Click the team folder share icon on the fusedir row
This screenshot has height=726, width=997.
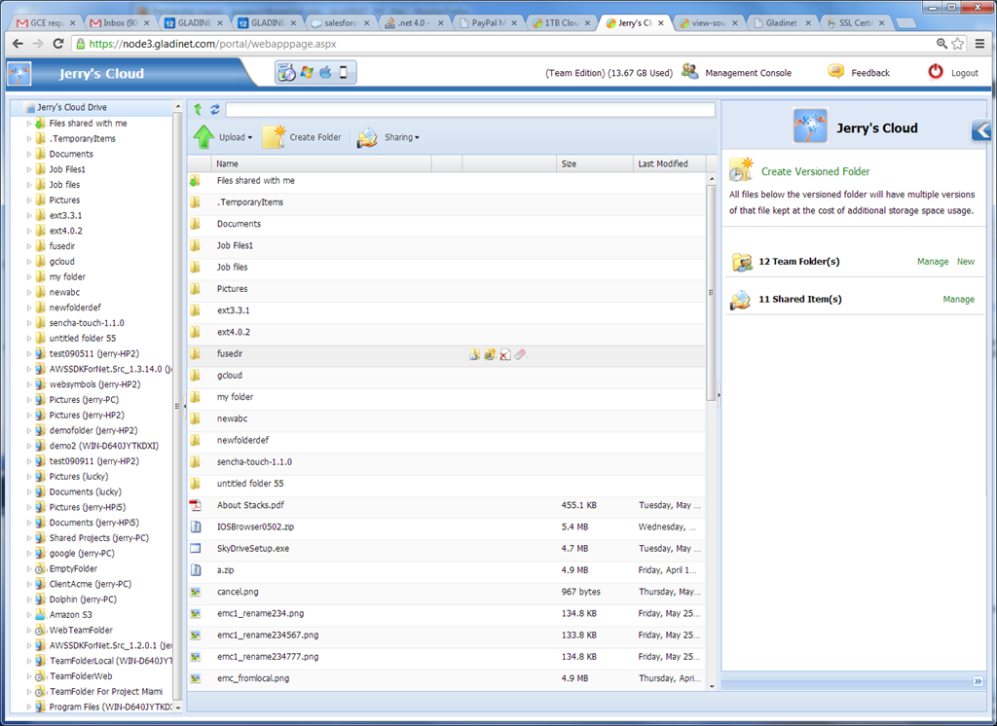tap(490, 354)
